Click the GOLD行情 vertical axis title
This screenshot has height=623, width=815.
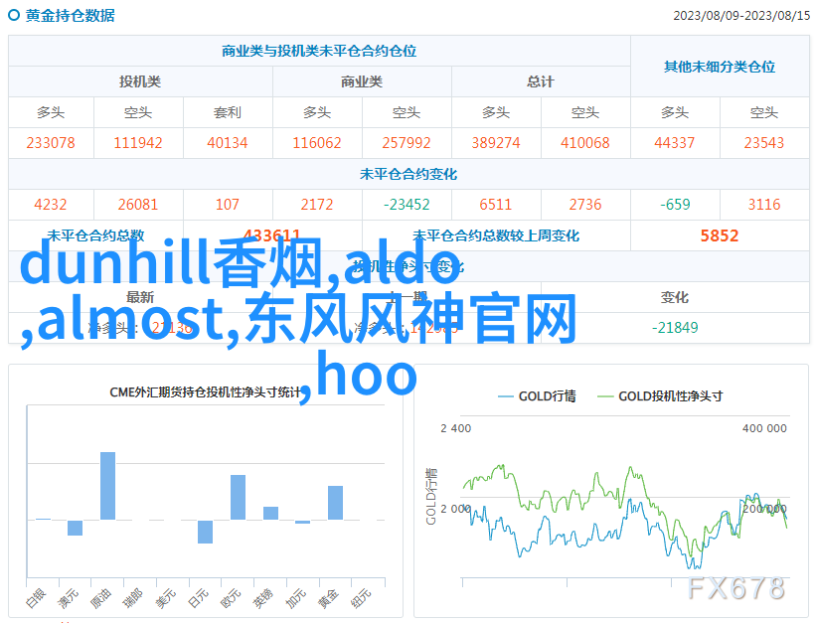tap(431, 497)
